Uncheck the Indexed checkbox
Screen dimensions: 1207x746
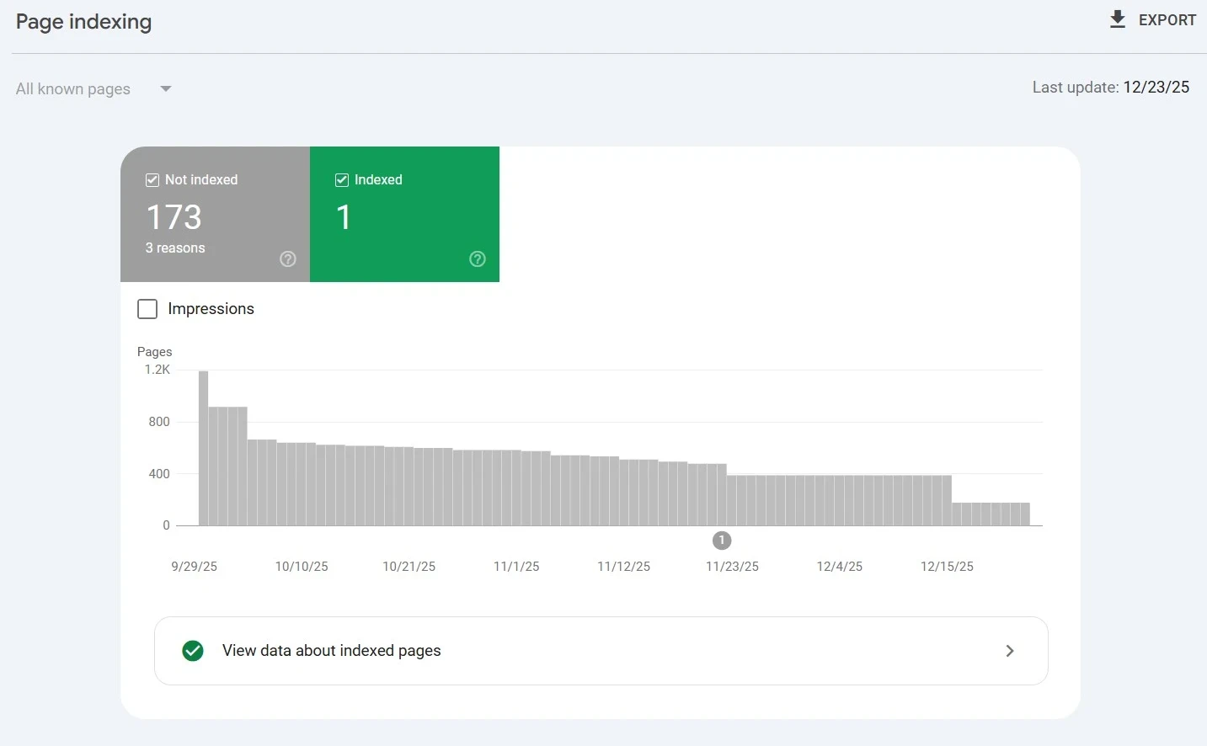click(x=342, y=179)
